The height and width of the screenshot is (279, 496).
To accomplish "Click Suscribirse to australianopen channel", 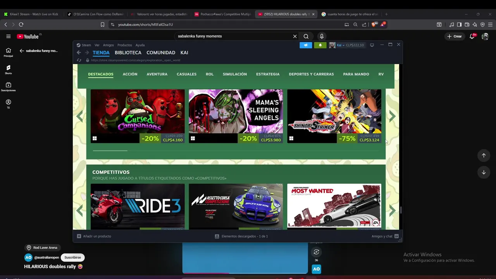I will (x=73, y=257).
